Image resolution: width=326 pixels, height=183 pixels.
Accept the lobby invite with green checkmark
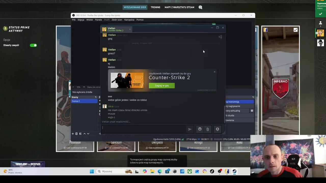point(320,14)
